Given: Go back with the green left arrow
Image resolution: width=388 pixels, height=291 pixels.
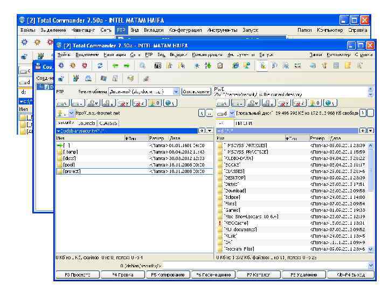Looking at the screenshot, I should [115, 66].
